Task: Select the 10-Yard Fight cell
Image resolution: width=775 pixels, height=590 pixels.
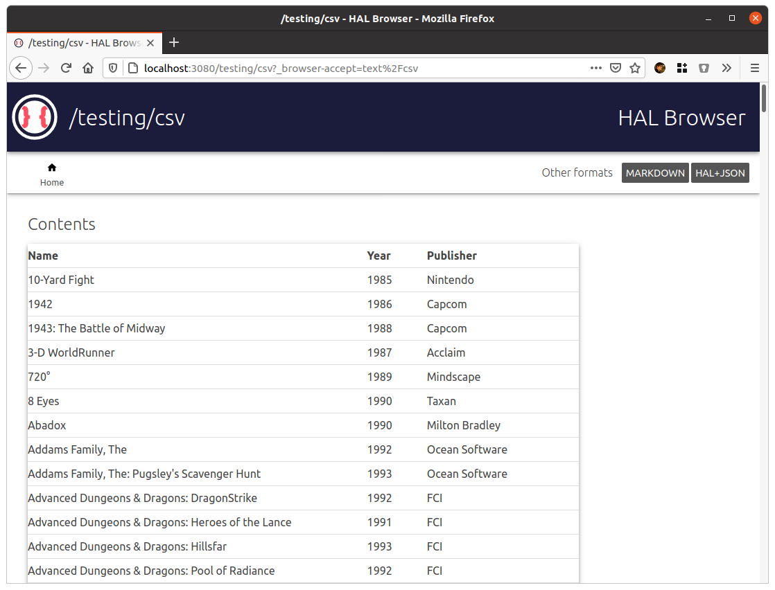Action: (61, 280)
